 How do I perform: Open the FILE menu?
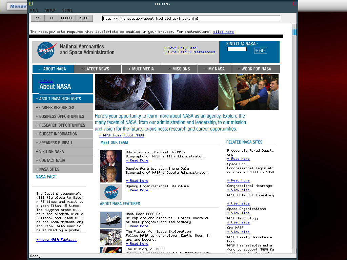click(34, 10)
